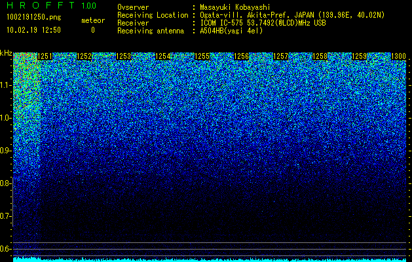
Task: Click the 0.7 kHz axis label
Action: point(6,216)
